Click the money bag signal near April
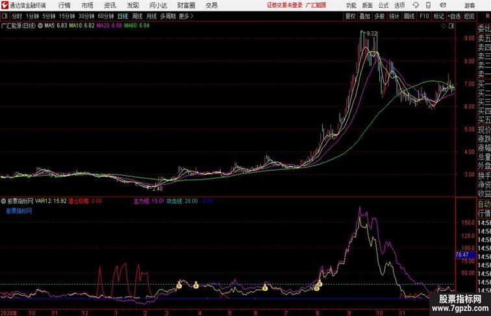Viewport: 491px width, 316px height. 195,285
